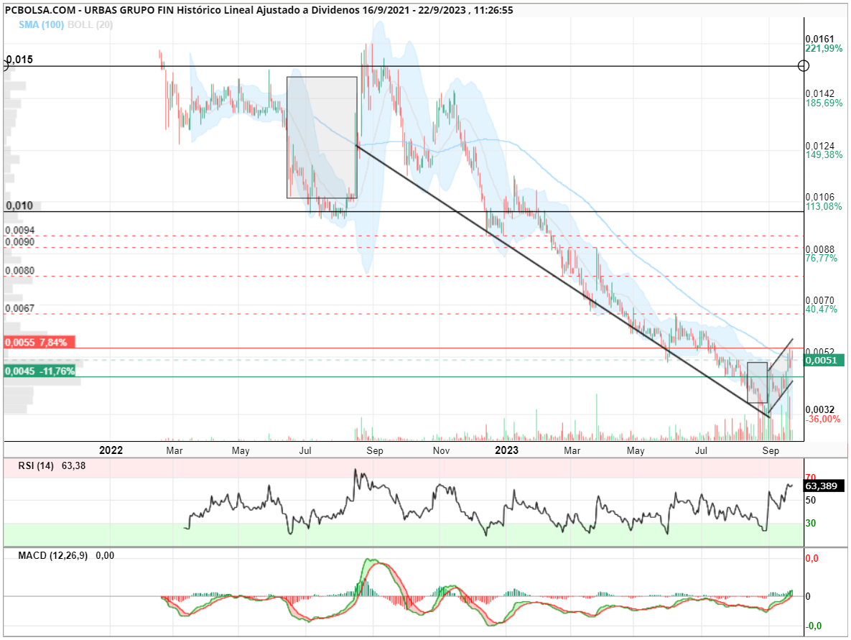Click the 185,69% percentage axis label
The width and height of the screenshot is (851, 640).
coord(824,103)
